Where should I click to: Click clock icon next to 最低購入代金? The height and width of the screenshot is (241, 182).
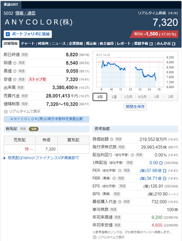click(x=120, y=202)
